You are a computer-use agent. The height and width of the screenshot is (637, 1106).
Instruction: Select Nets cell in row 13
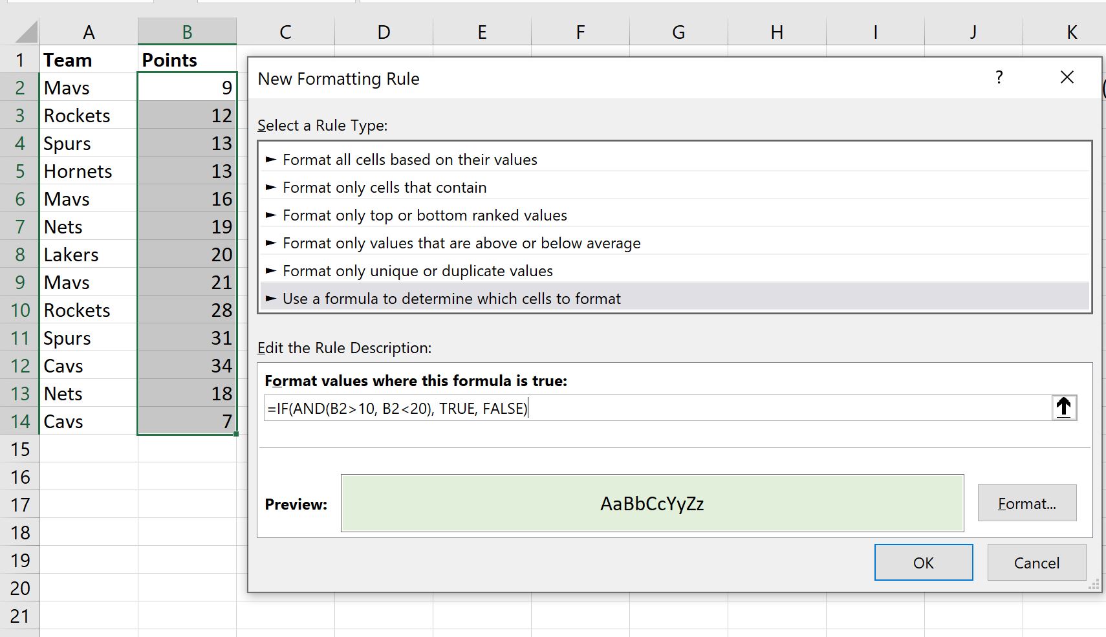(x=89, y=393)
